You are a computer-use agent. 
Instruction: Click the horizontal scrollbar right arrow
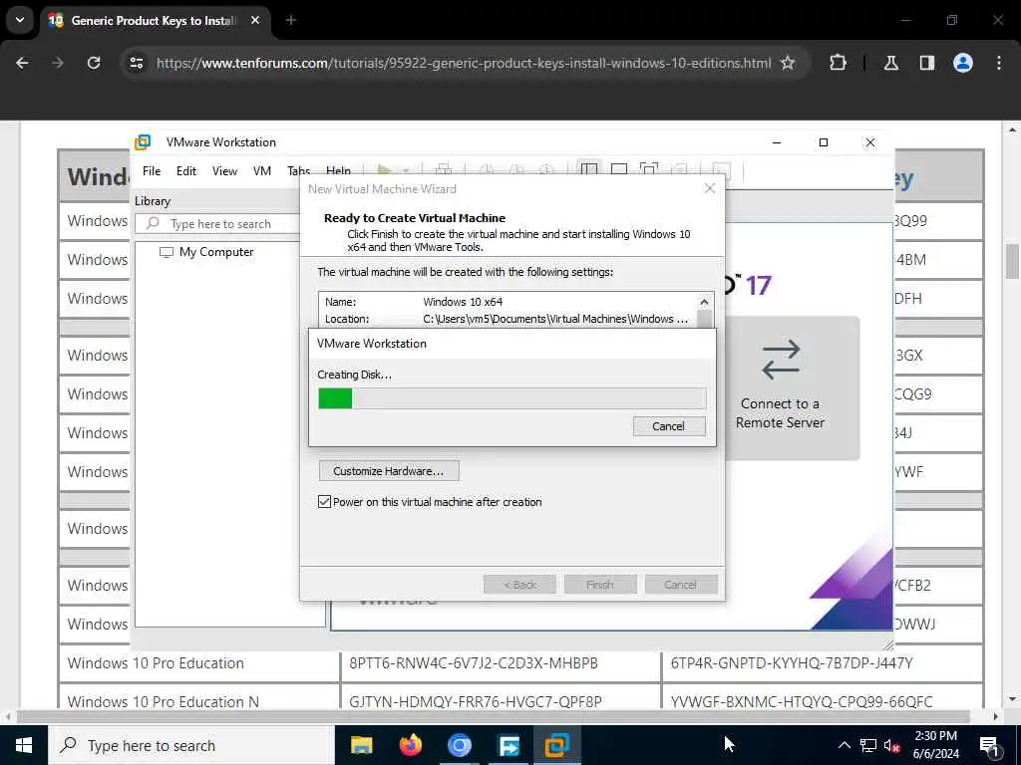(x=996, y=716)
